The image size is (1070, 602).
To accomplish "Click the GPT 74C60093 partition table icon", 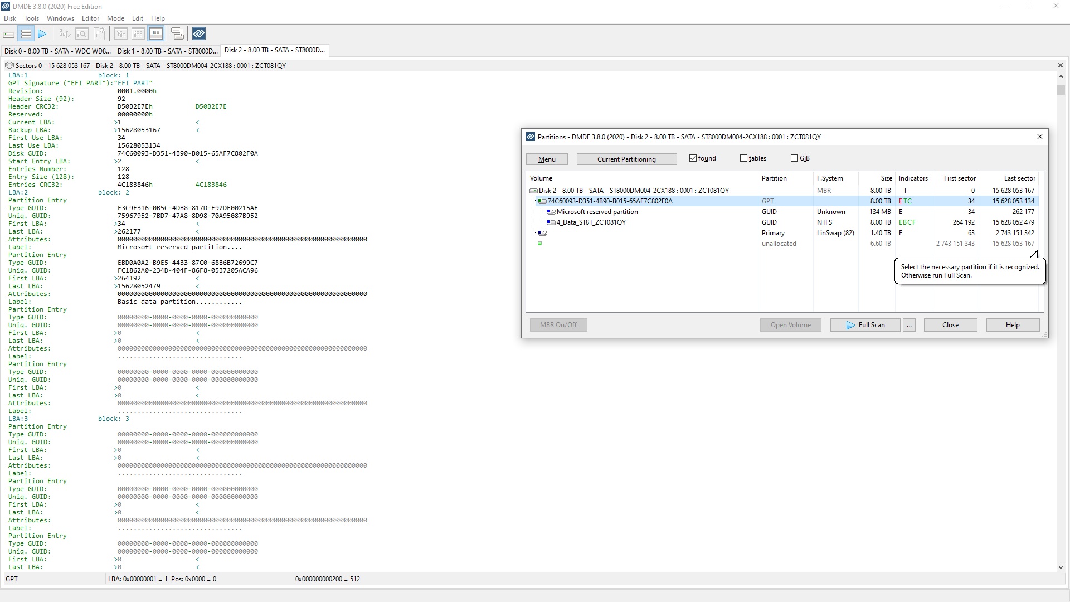I will tap(542, 201).
